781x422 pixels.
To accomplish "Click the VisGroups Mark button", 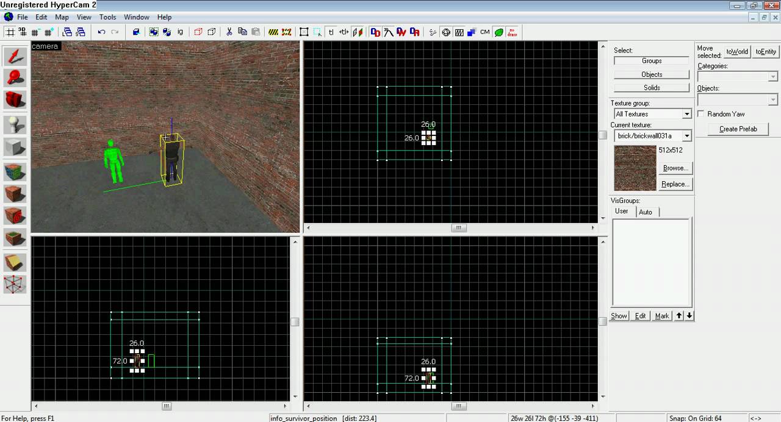I will point(662,316).
